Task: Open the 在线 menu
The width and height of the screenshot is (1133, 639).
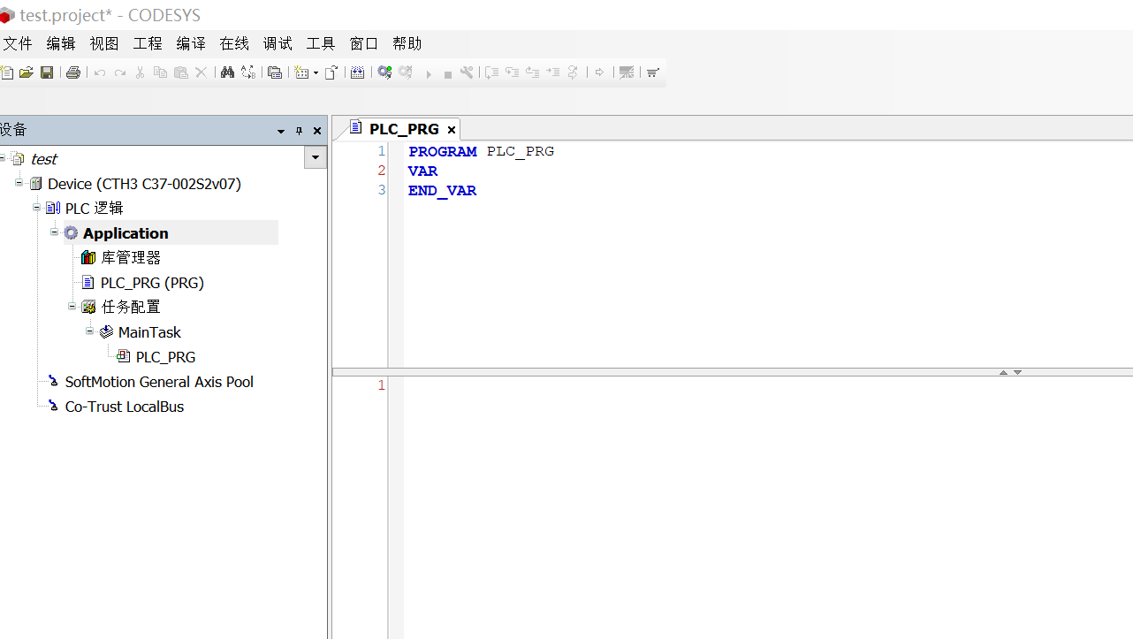Action: coord(233,42)
